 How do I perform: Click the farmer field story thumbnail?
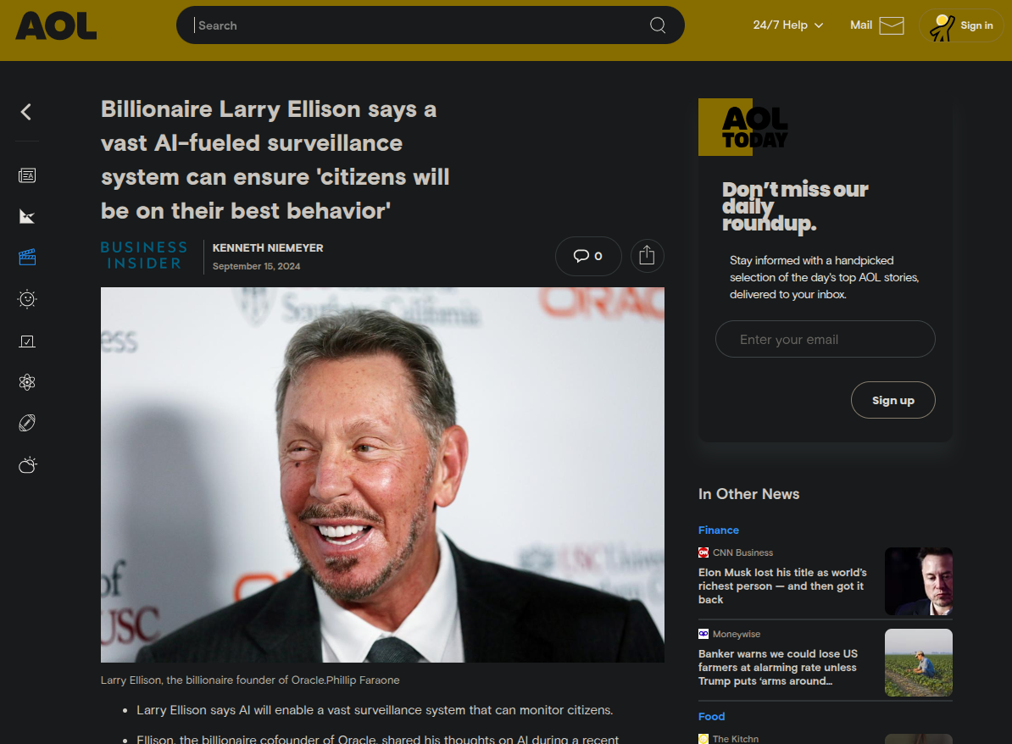[x=919, y=663]
